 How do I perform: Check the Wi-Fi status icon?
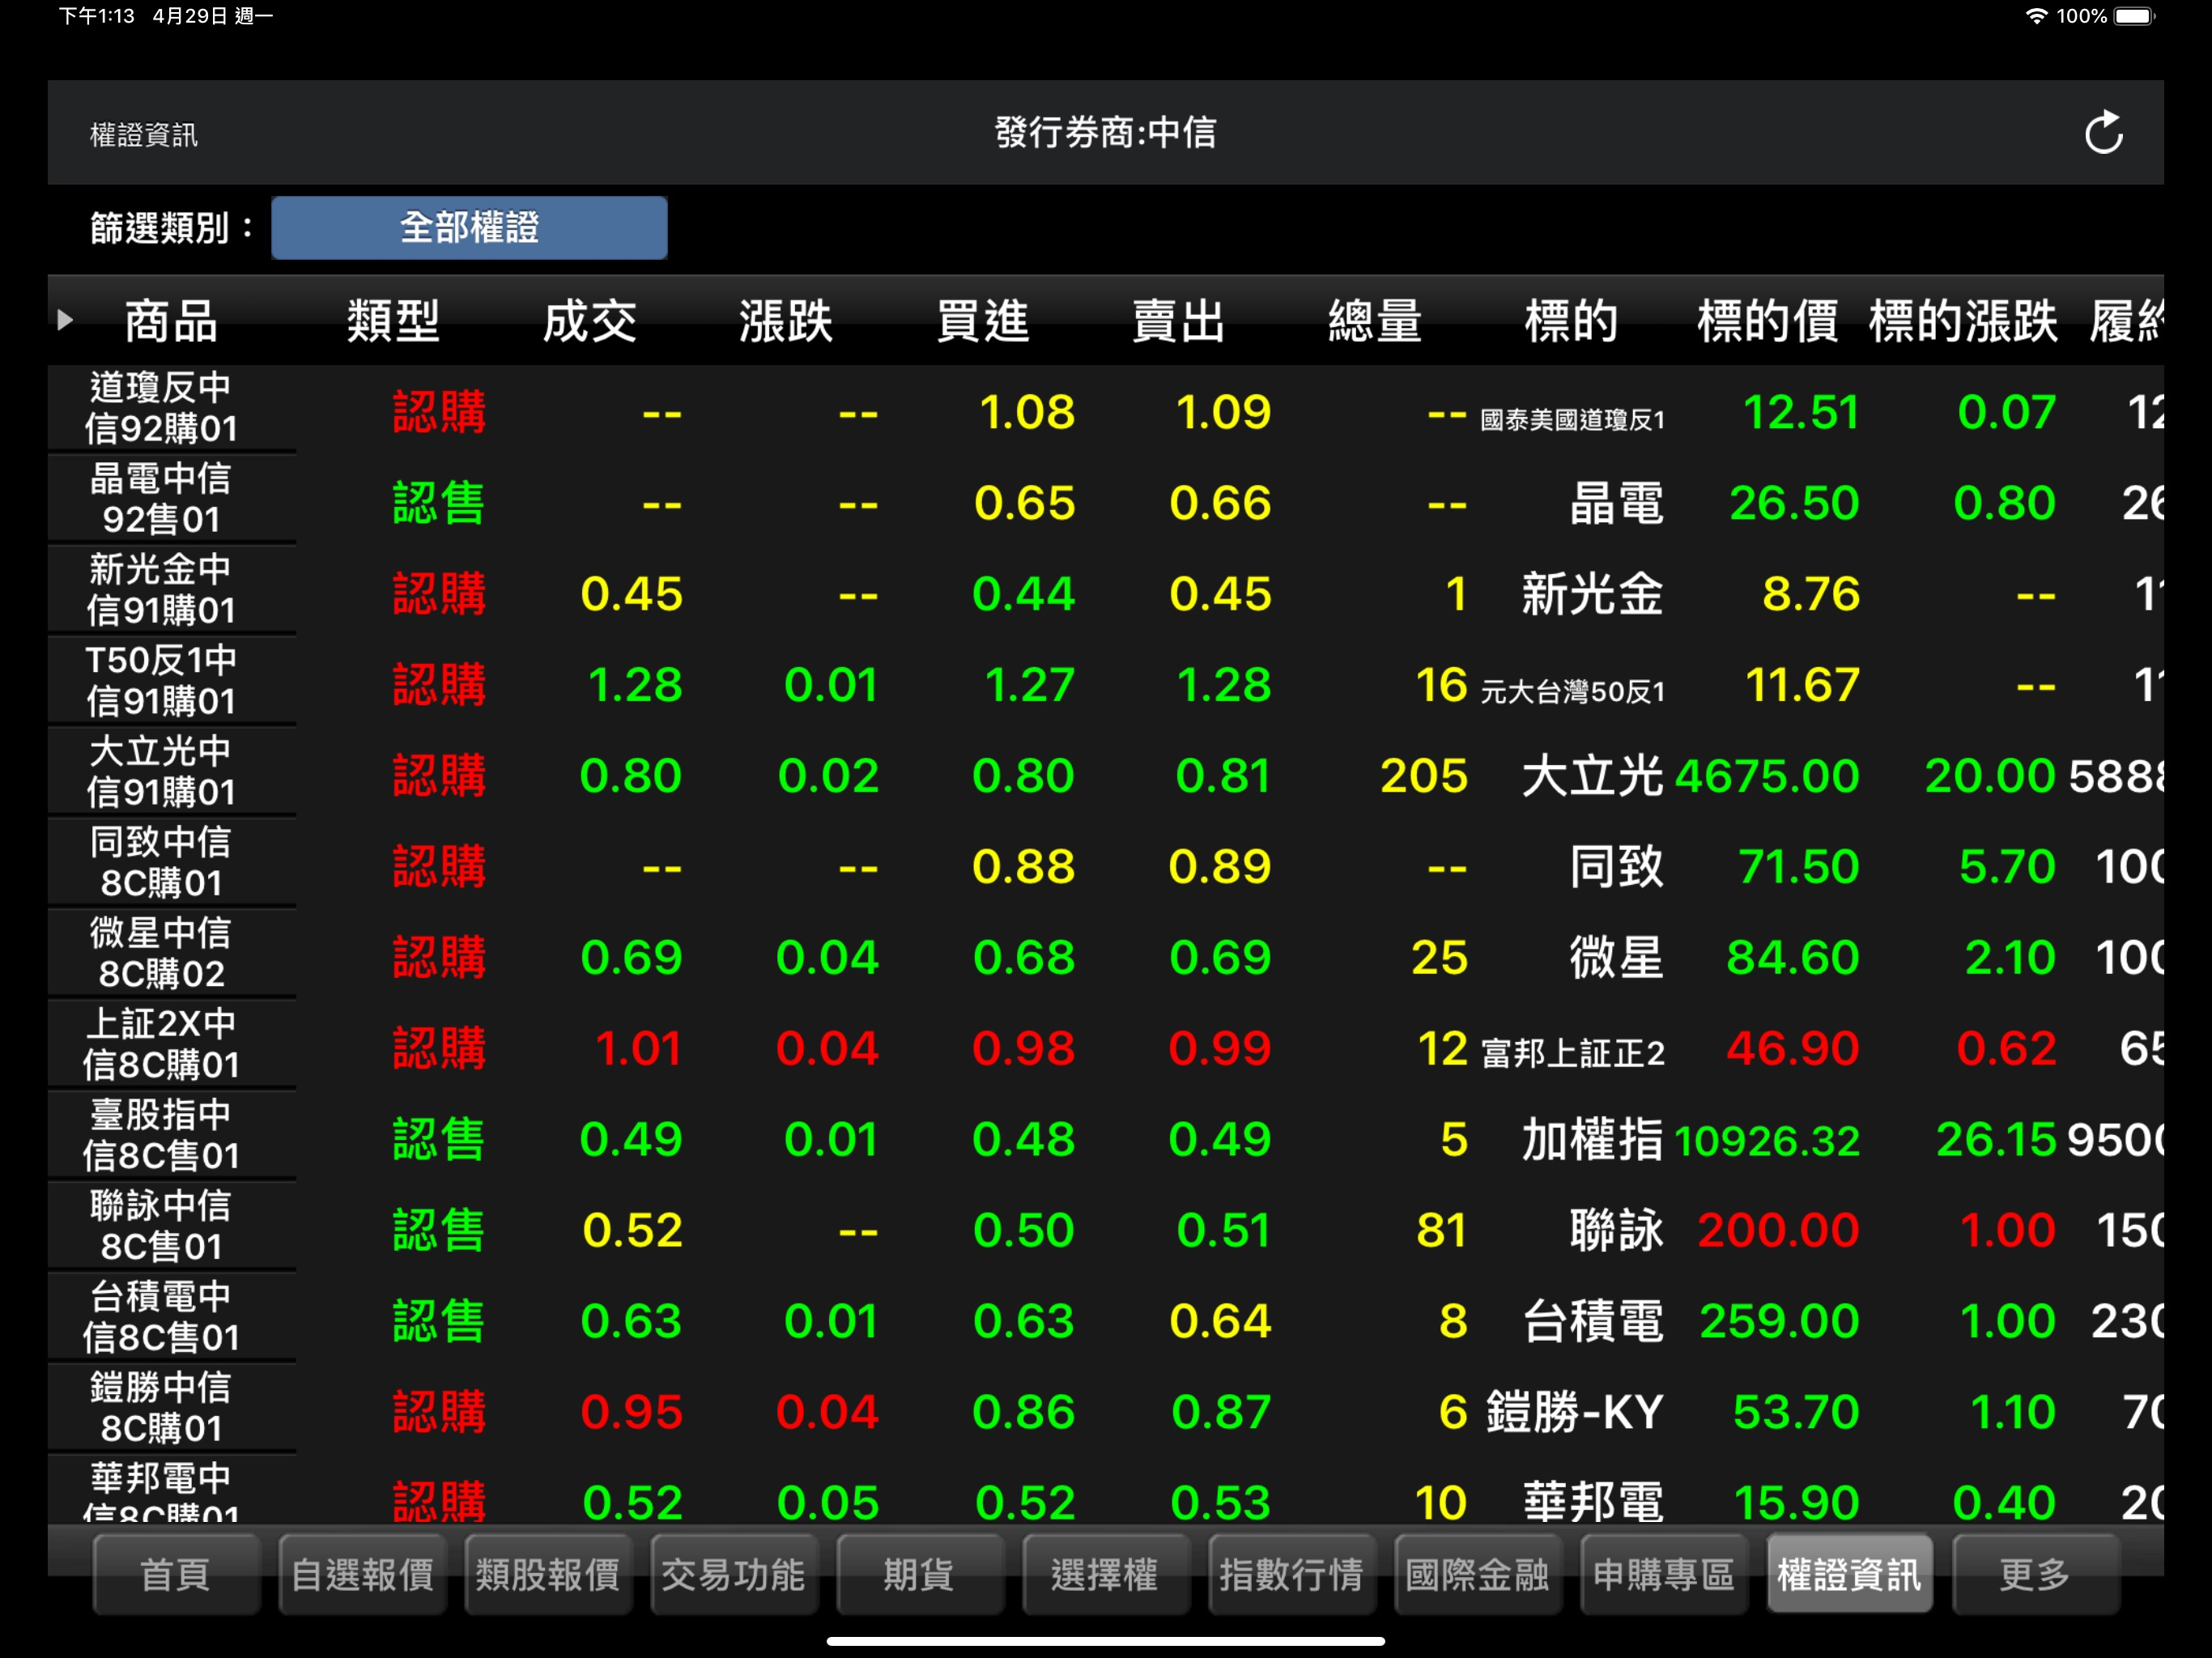click(x=2036, y=16)
